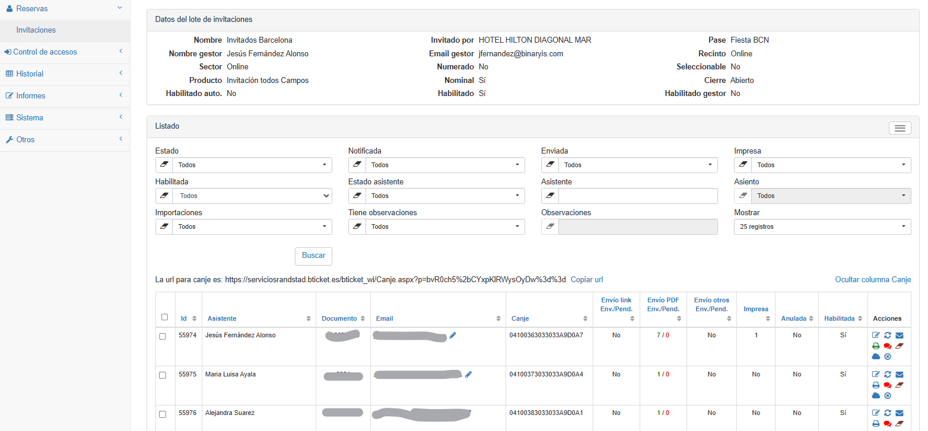The image size is (928, 431).
Task: Edit the email of Jesús Fernández Alonso
Action: tap(453, 336)
